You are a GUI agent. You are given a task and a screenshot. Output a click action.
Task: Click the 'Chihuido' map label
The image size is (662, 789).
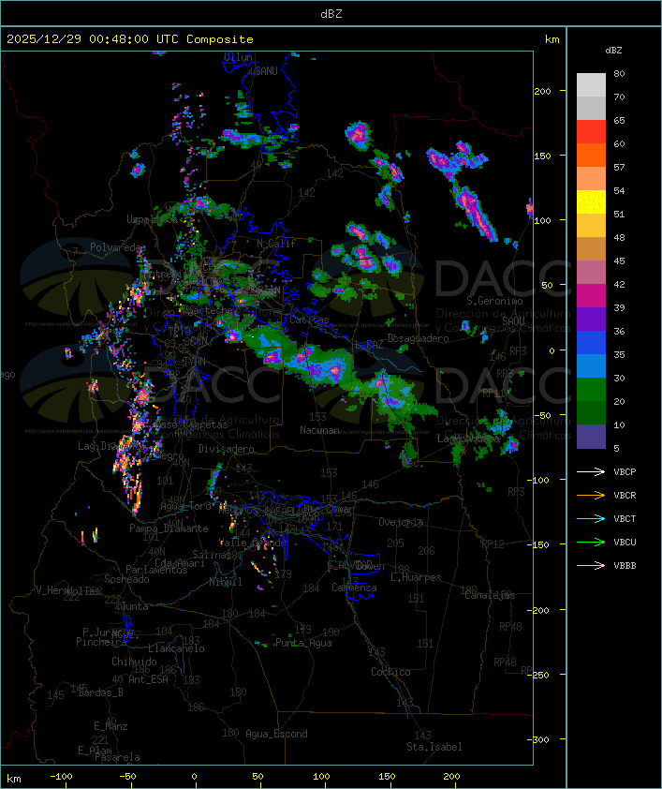(x=134, y=662)
